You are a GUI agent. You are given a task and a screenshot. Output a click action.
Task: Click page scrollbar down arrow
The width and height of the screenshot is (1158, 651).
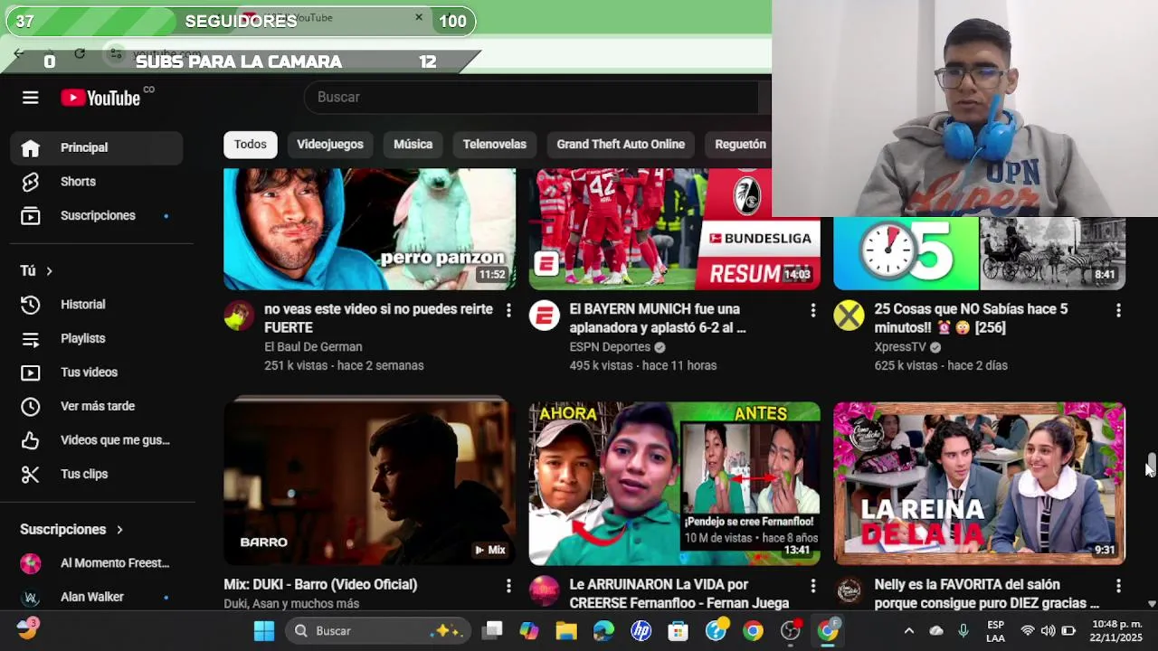click(1152, 603)
